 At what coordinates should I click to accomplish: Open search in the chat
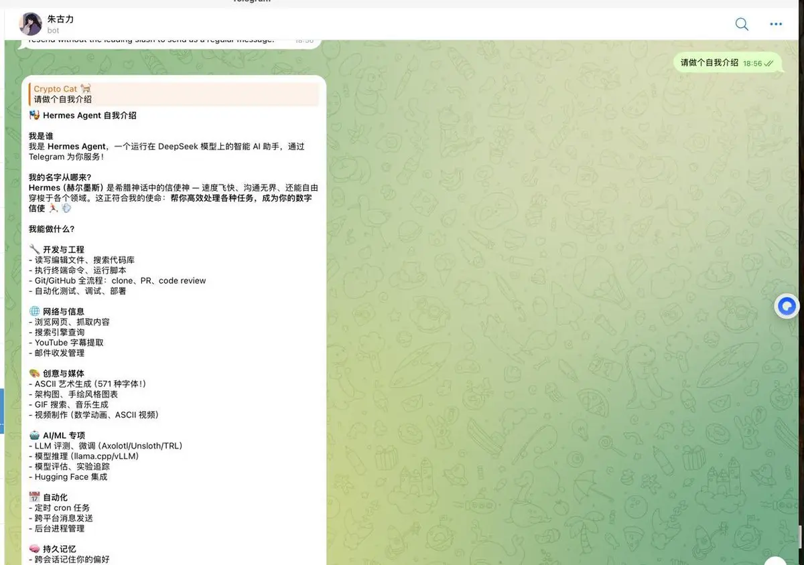[742, 24]
